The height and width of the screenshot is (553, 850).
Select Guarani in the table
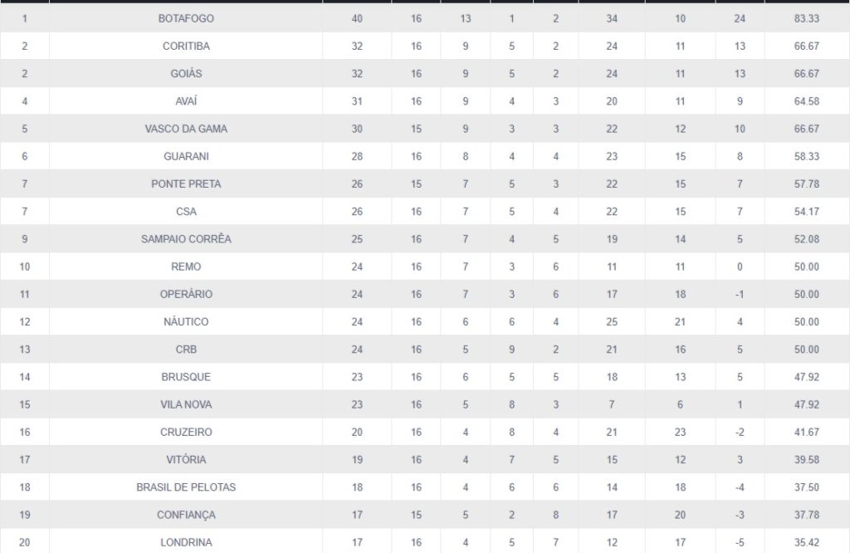186,156
